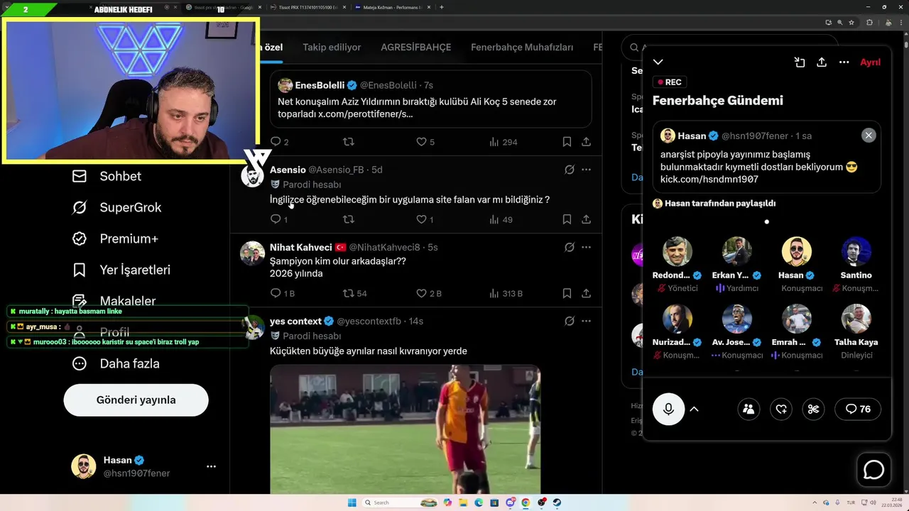Screen dimensions: 909x511
Task: Pop out the Space into a mini player
Action: tap(800, 62)
